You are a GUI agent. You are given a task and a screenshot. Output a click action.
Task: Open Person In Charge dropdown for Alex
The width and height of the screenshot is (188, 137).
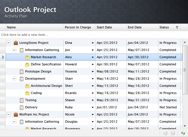pyautogui.click(x=93, y=57)
